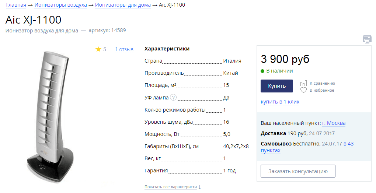Click купить в 1 клик link
The width and height of the screenshot is (376, 193).
[280, 102]
